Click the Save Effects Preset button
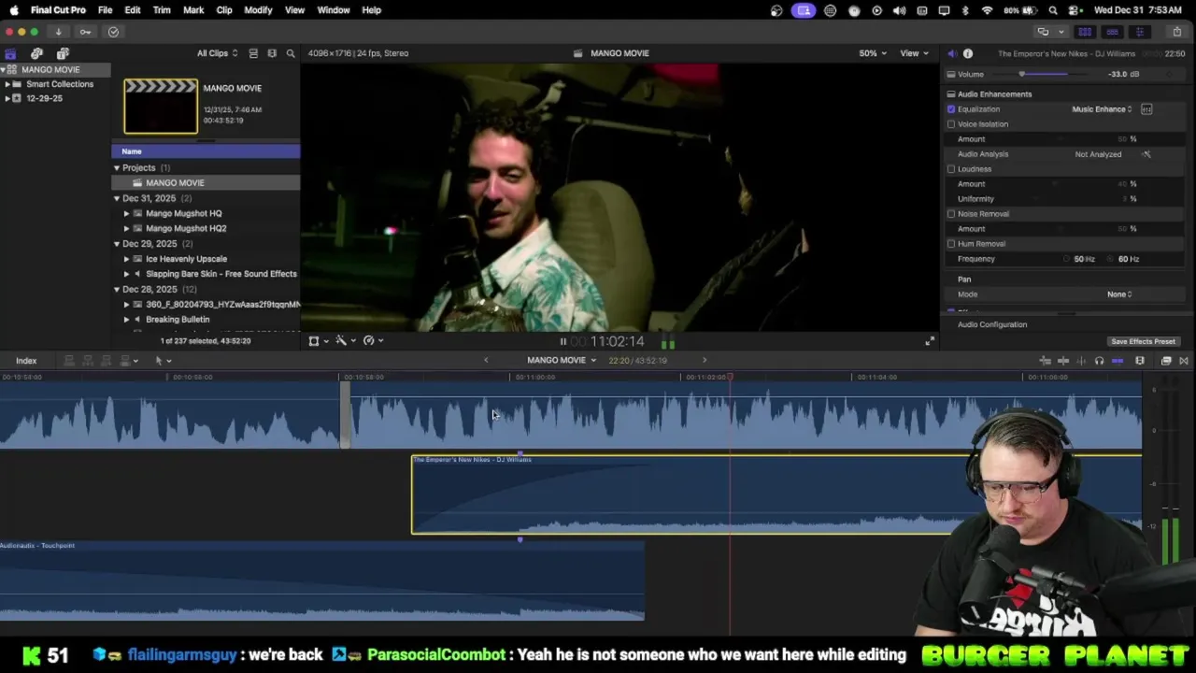Screen dimensions: 1196x673 pos(1143,342)
